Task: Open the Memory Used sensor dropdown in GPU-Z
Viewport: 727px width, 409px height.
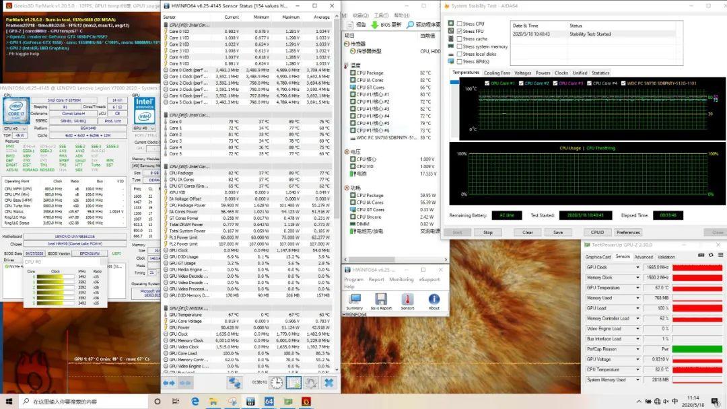Action: click(637, 298)
